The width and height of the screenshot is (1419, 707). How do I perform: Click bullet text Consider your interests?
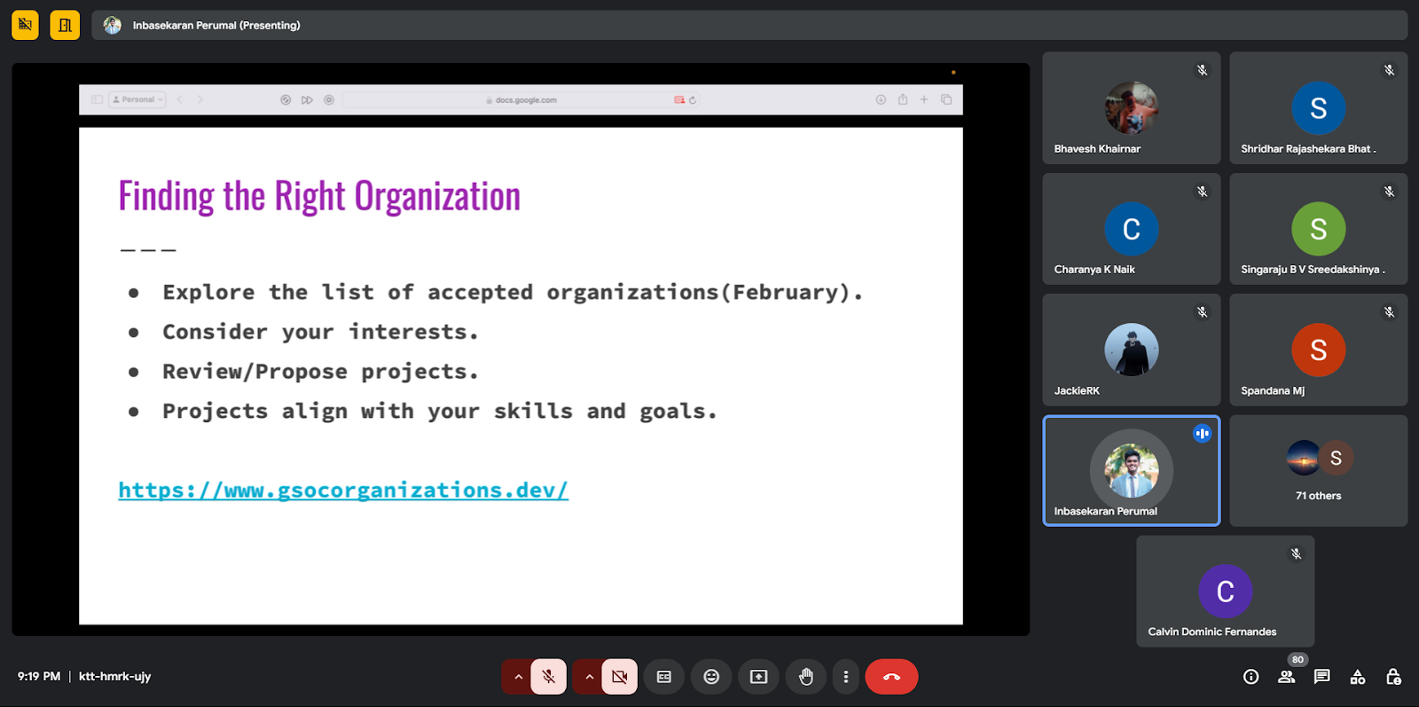320,332
